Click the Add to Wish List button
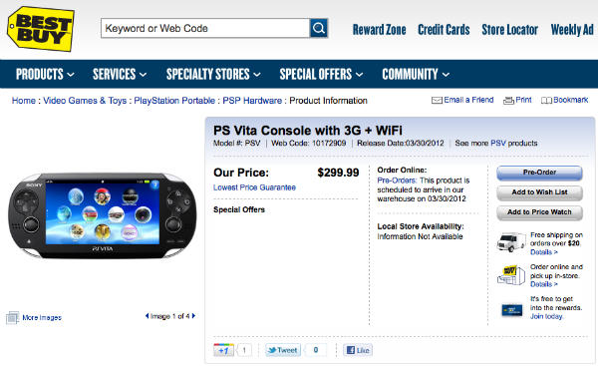This screenshot has height=366, width=598. coord(539,192)
